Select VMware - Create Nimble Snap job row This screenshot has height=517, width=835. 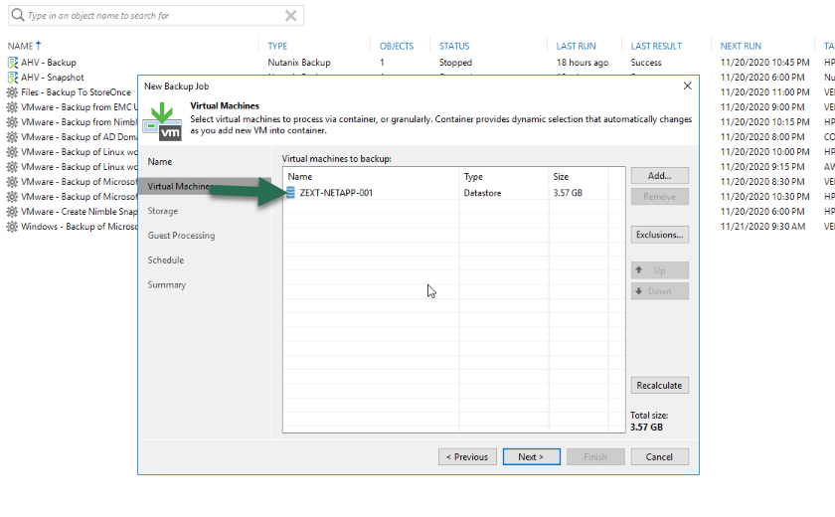(79, 212)
